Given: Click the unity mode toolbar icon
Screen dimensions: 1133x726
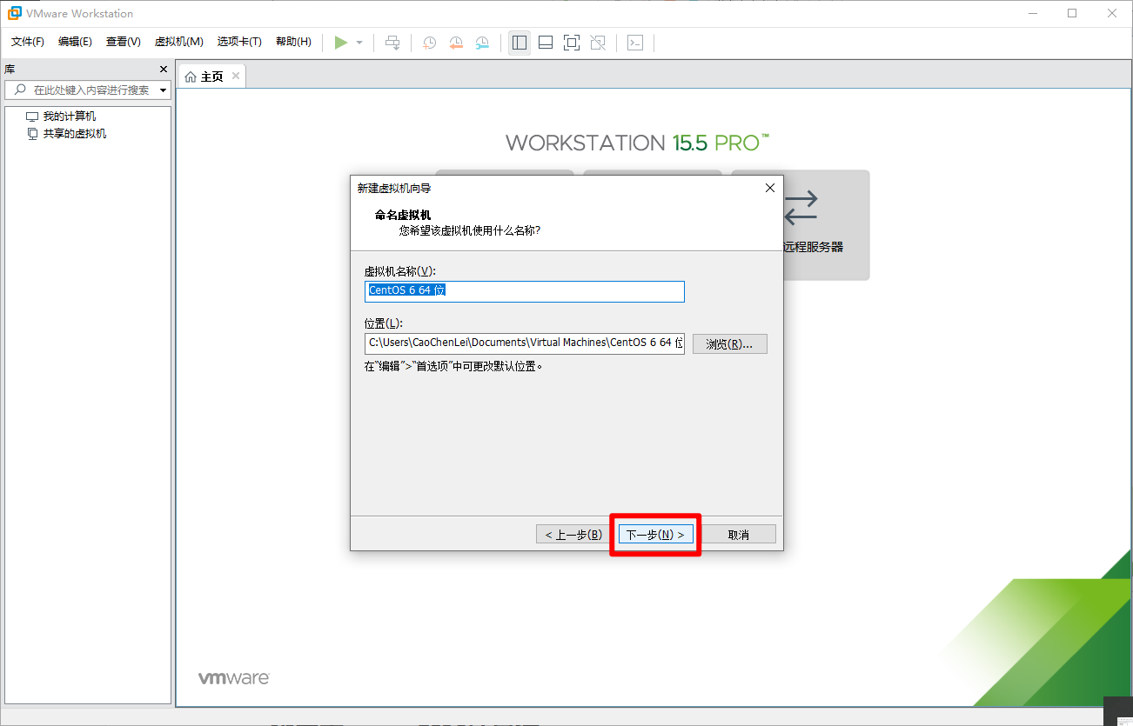Looking at the screenshot, I should click(598, 43).
